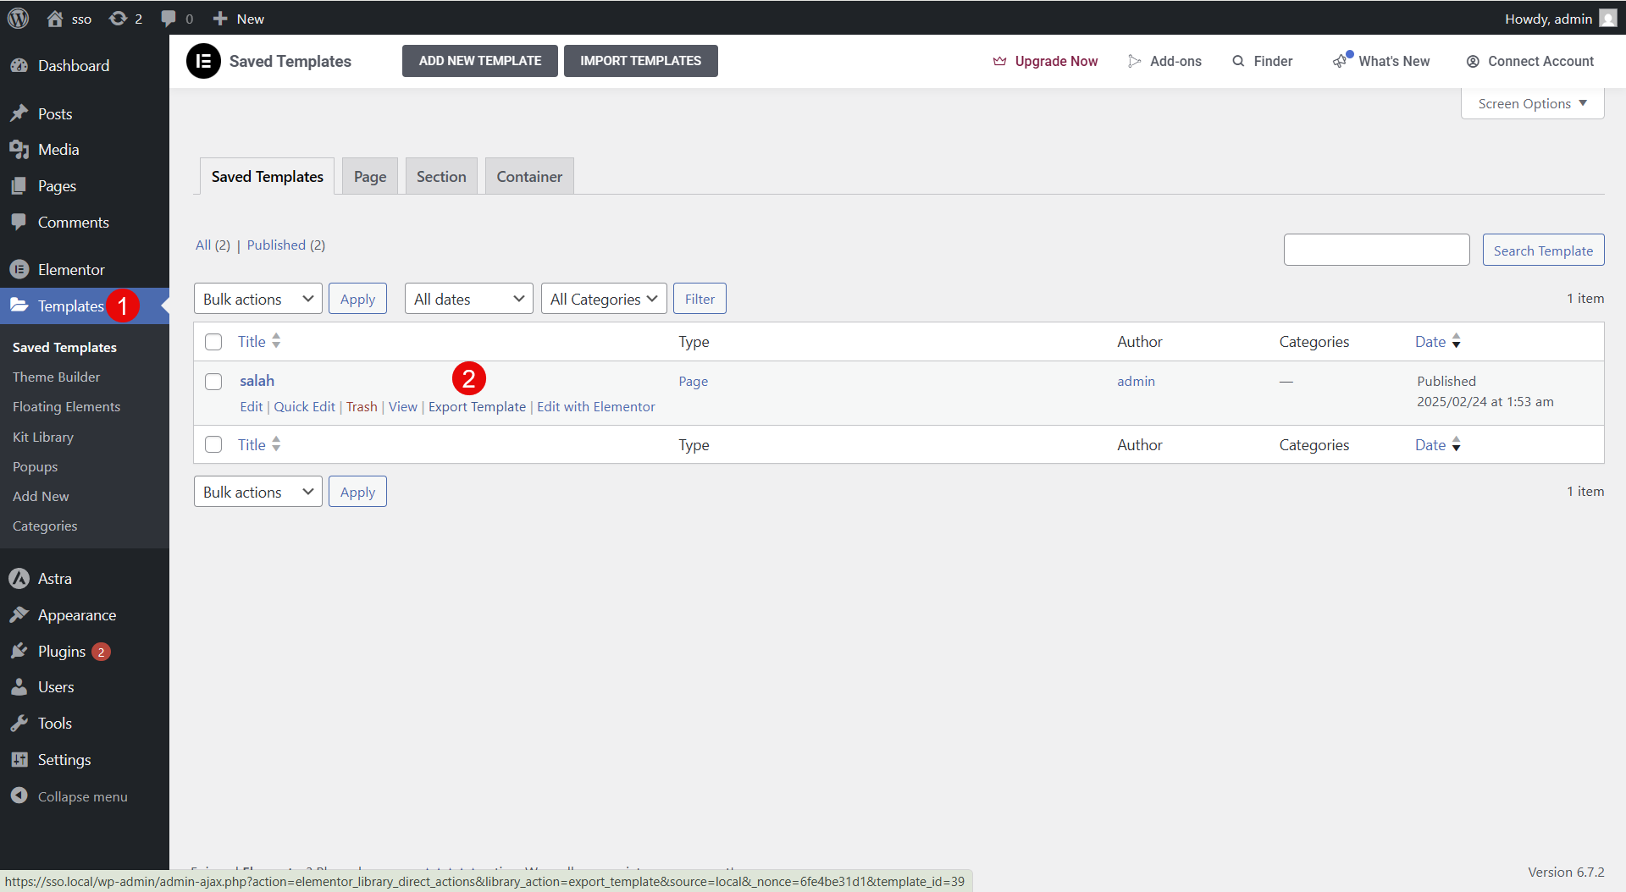The height and width of the screenshot is (892, 1626).
Task: Click the Collapse menu arrow icon
Action: (x=19, y=796)
